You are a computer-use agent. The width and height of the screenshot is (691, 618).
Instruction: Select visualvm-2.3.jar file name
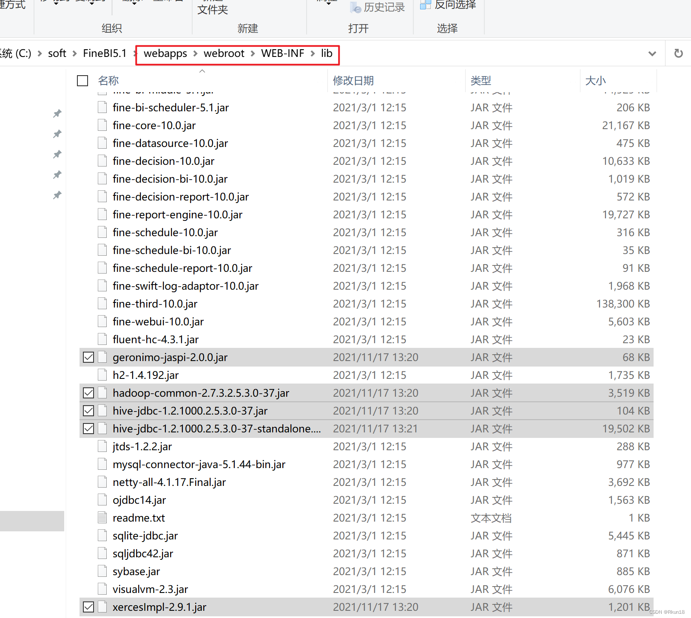coord(150,589)
